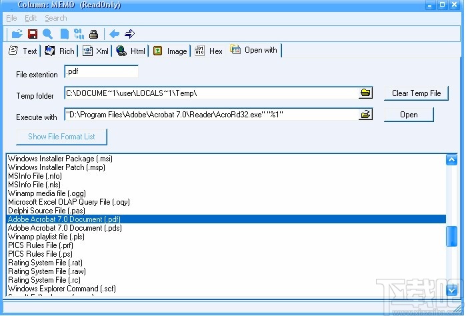
Task: Switch to the Rich tab
Action: coord(59,51)
